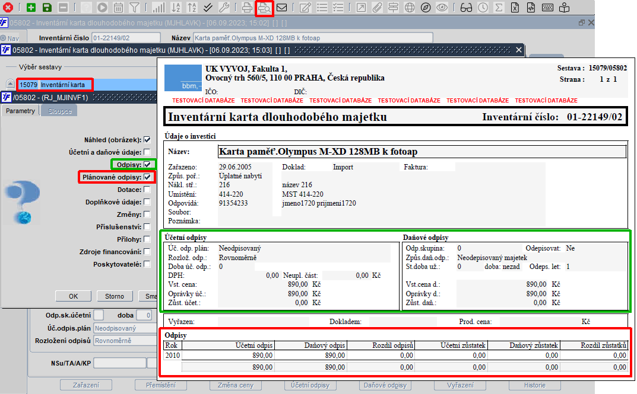Open the Parametry tab
The height and width of the screenshot is (394, 637).
(x=21, y=111)
